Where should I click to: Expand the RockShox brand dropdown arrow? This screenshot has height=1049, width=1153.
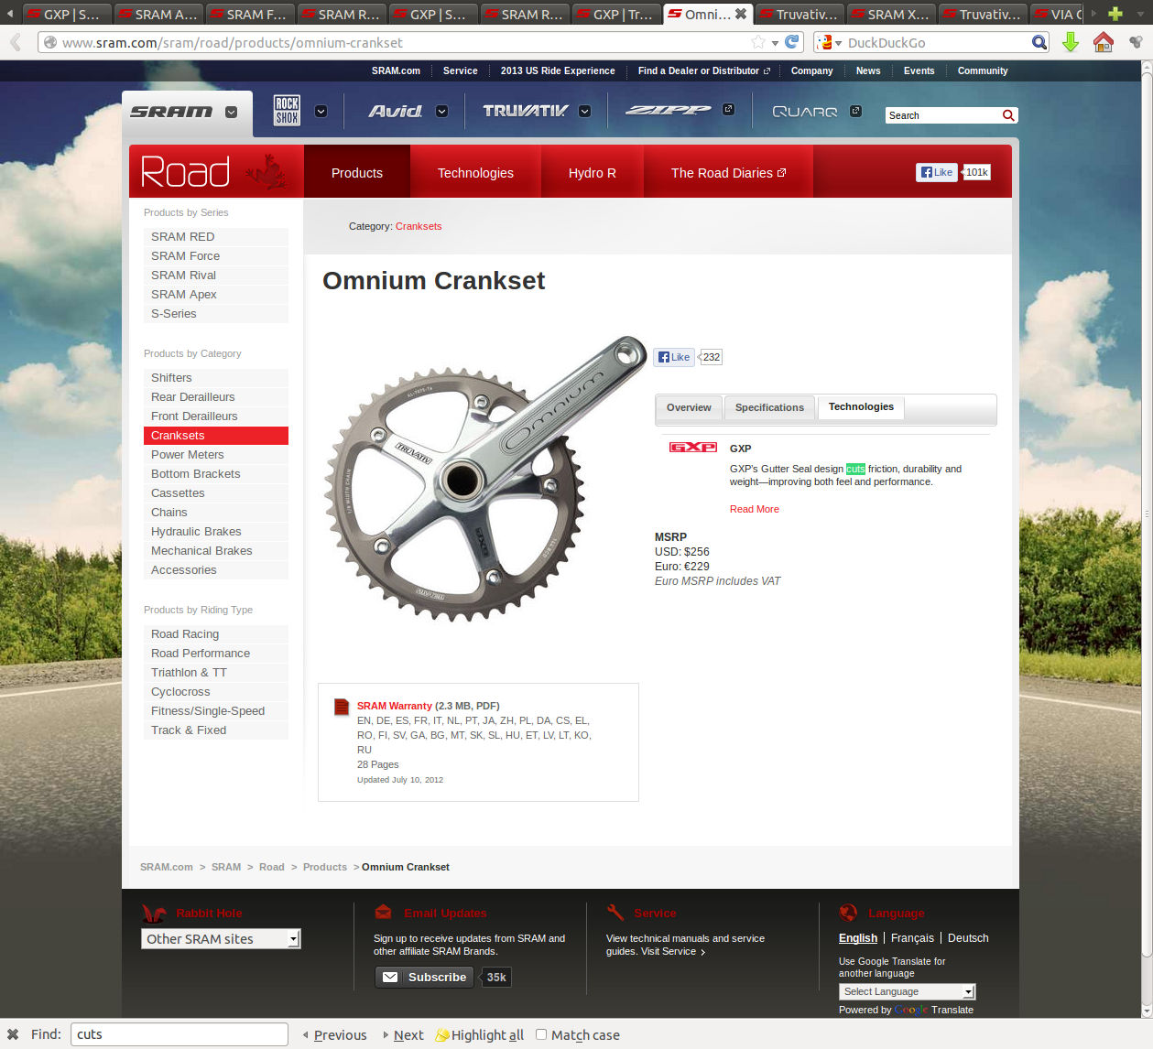click(x=321, y=111)
